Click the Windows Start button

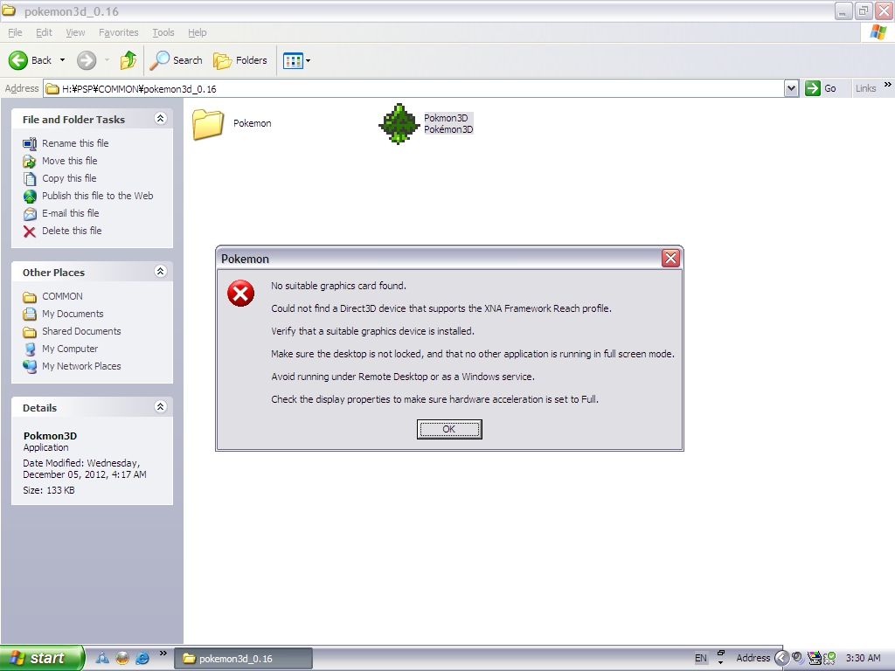point(41,658)
